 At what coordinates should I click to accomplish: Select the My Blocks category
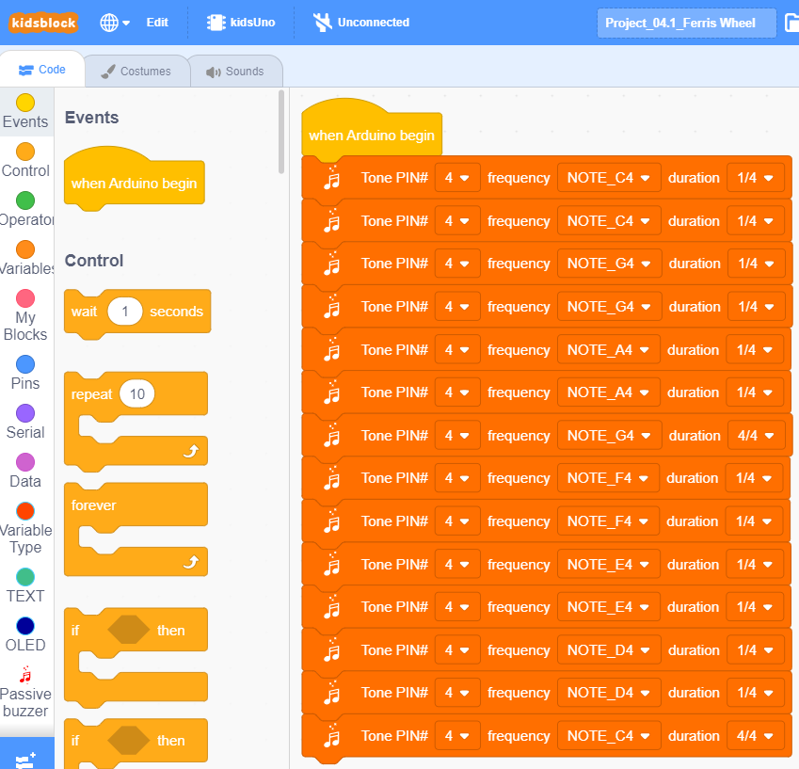pyautogui.click(x=25, y=315)
